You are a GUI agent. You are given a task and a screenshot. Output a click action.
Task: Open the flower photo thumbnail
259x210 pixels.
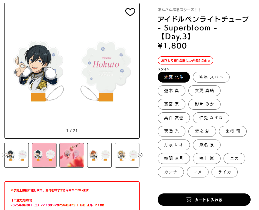point(72,155)
